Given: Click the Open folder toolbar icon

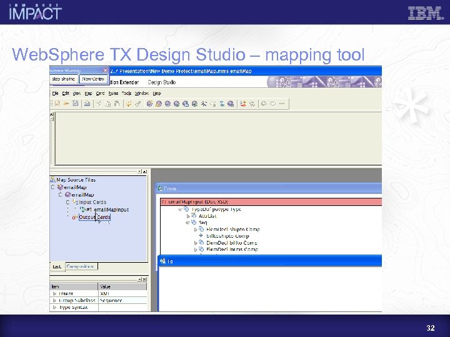Looking at the screenshot, I should (x=66, y=104).
